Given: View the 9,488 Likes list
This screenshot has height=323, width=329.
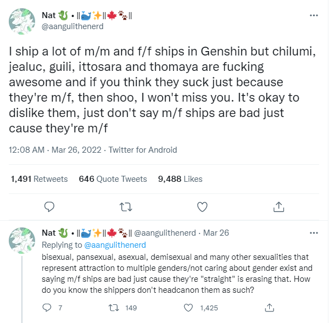Looking at the screenshot, I should point(180,179).
